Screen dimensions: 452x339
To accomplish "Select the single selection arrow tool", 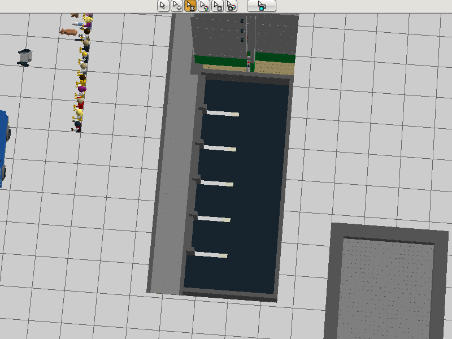I will pos(163,6).
